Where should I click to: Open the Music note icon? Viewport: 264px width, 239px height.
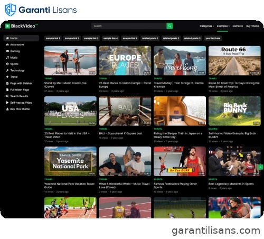point(7,58)
